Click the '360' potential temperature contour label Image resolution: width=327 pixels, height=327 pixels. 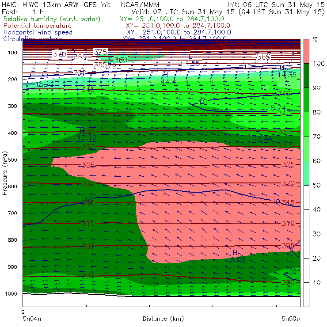pos(121,60)
